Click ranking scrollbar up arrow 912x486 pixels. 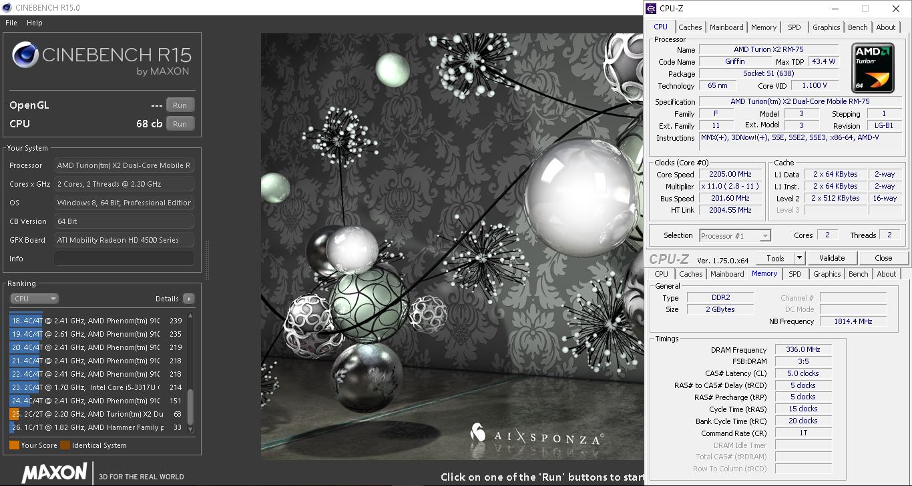coord(190,316)
